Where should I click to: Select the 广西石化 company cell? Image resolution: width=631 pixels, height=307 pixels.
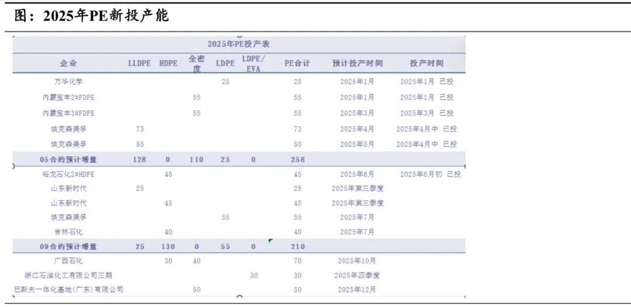click(68, 261)
